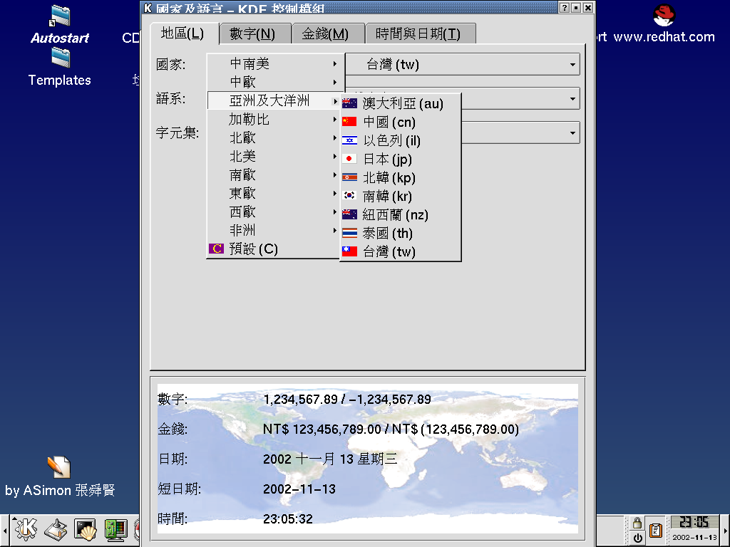The image size is (730, 547).
Task: Click the Thailand (th) flag icon
Action: point(349,233)
